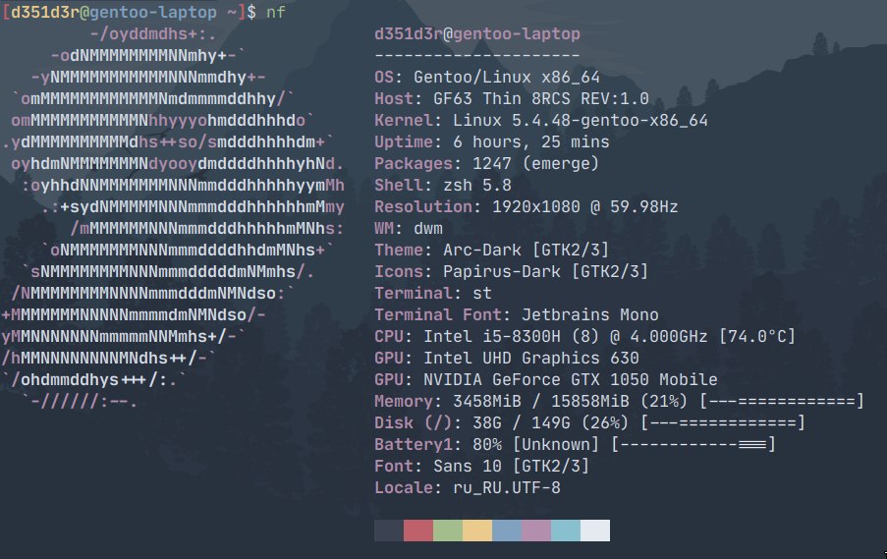The image size is (887, 559).
Task: Click the Locale ru_RU.UTF-8 line
Action: [468, 488]
